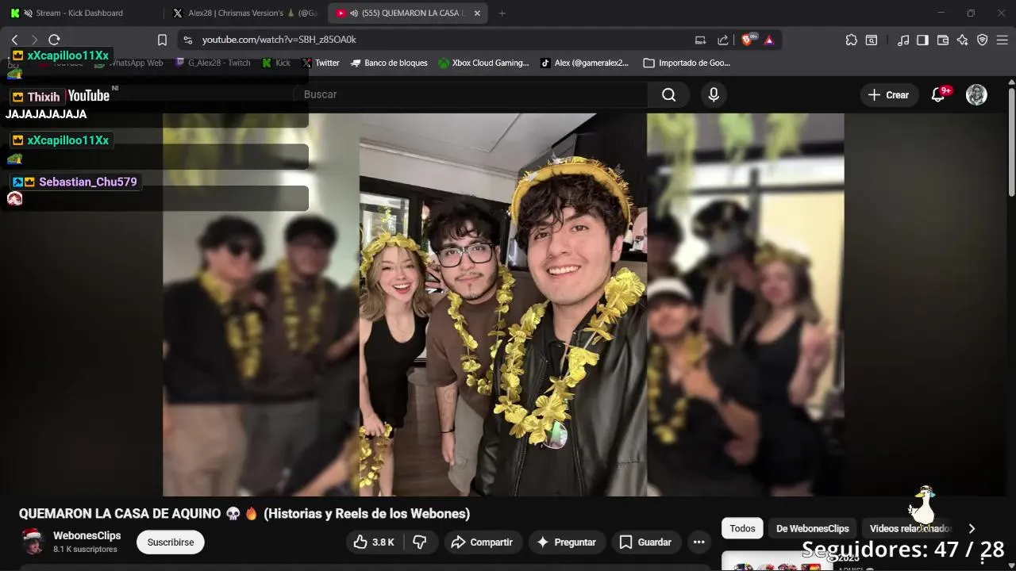Image resolution: width=1016 pixels, height=571 pixels.
Task: Open site settings icon in address bar
Action: pos(187,40)
